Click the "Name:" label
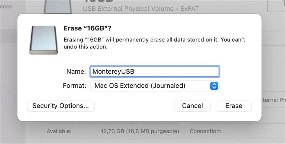The image size is (286, 144). [x=76, y=72]
